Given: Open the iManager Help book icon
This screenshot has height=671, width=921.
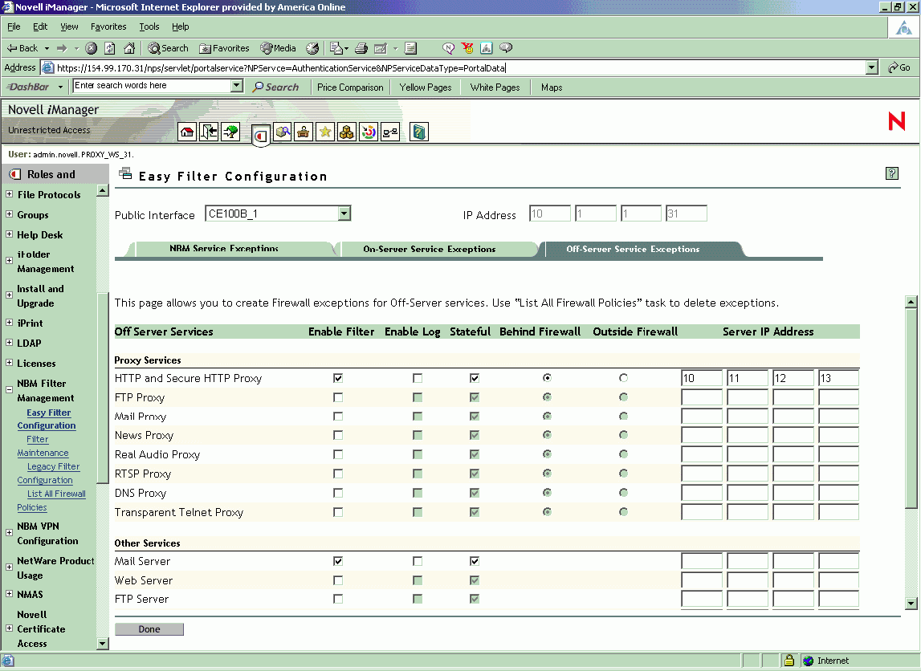Looking at the screenshot, I should [418, 132].
